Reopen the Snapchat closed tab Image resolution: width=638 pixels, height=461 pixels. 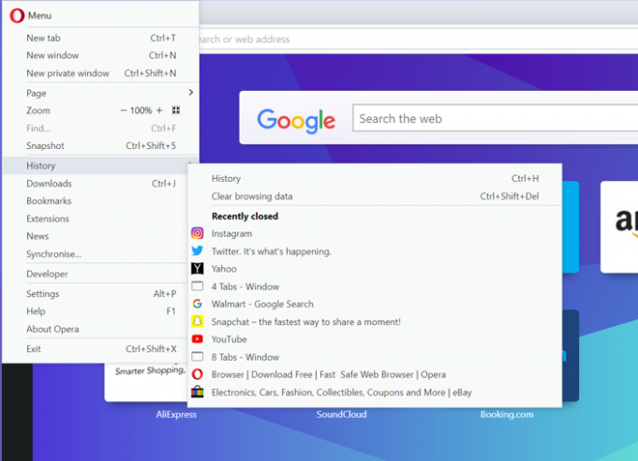point(305,321)
